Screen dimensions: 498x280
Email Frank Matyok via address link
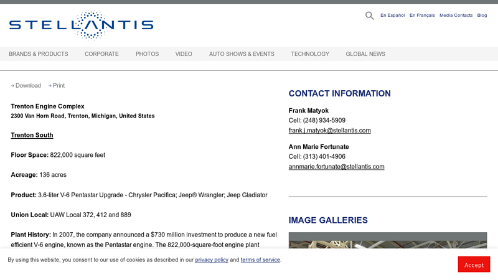coord(329,131)
